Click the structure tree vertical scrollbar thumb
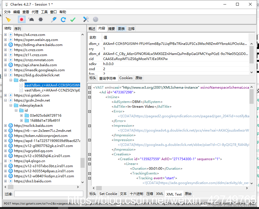The image size is (259, 209). [x=83, y=163]
